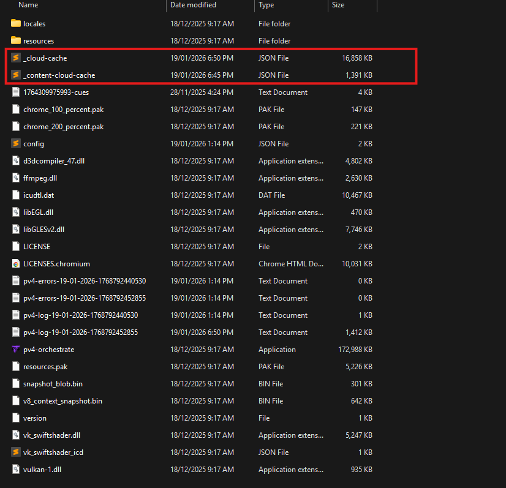Select the pv4-orchestrate application name
This screenshot has height=488, width=506.
(49, 350)
